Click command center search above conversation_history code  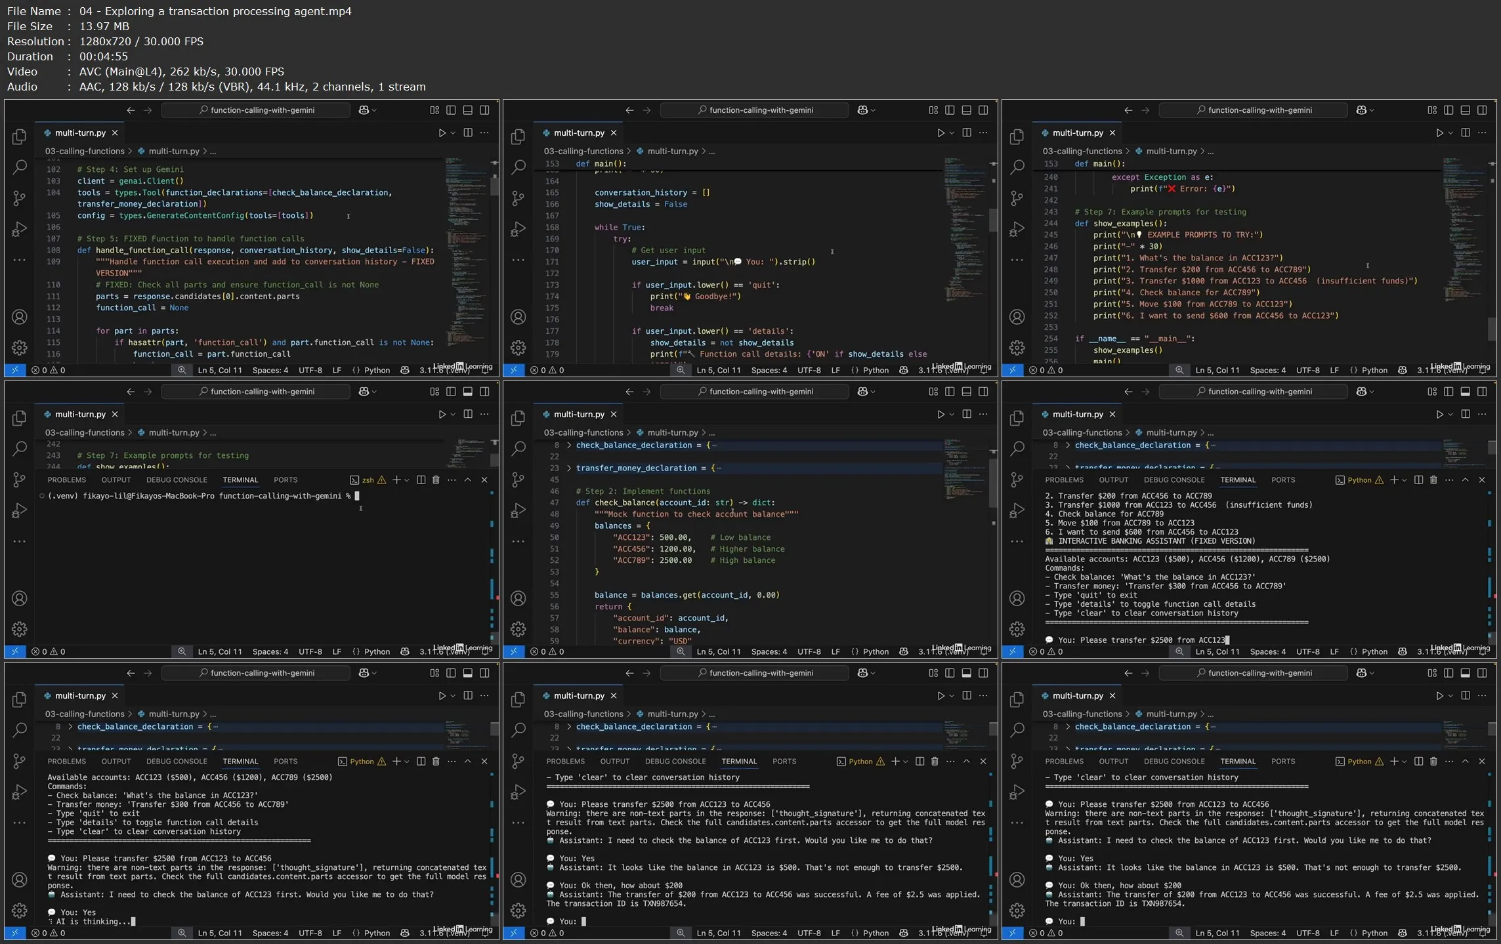click(x=754, y=110)
